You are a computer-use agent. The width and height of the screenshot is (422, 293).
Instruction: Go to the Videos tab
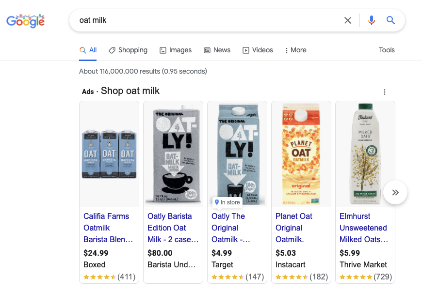pos(258,50)
